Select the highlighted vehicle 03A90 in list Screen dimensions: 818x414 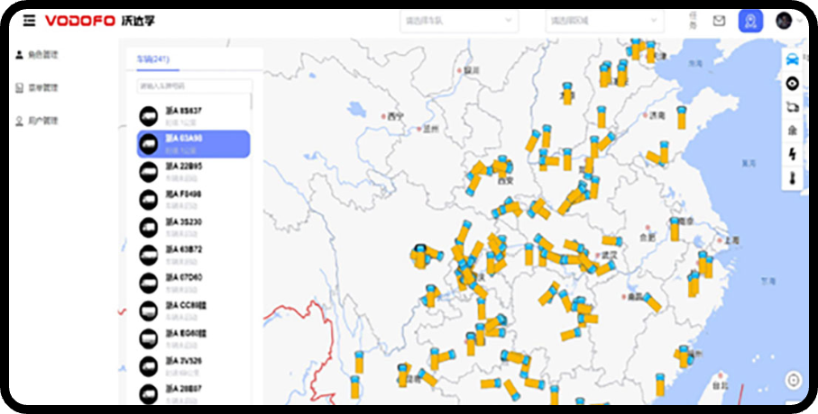[x=193, y=143]
